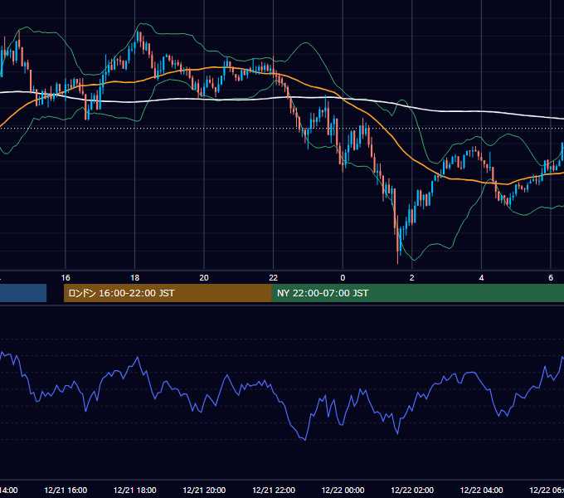This screenshot has width=564, height=498.
Task: Select the ロンドン 16:00-22:00 JST session bar
Action: click(x=168, y=293)
